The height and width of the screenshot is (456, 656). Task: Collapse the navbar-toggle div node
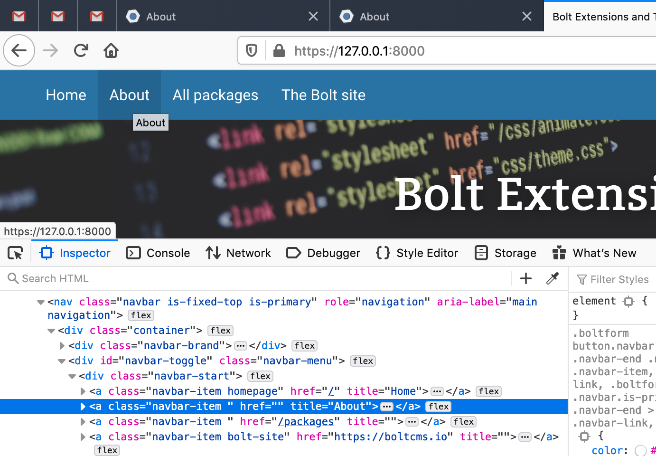tap(62, 361)
